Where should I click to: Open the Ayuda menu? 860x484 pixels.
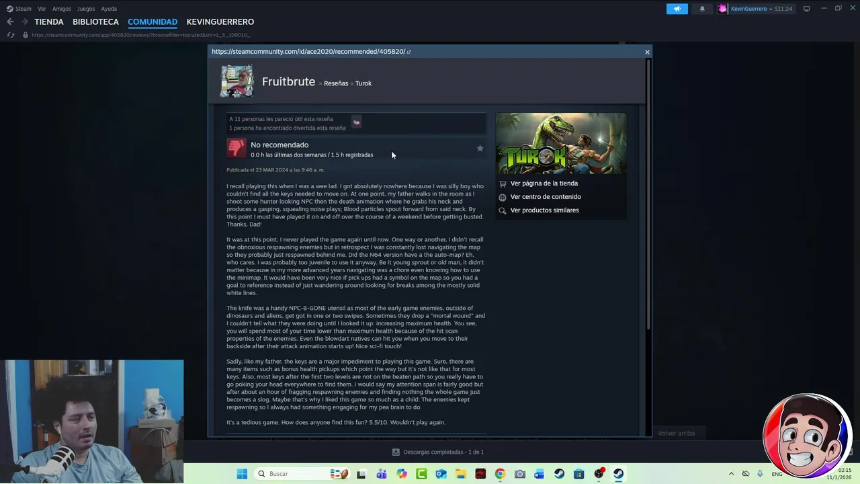pos(109,9)
